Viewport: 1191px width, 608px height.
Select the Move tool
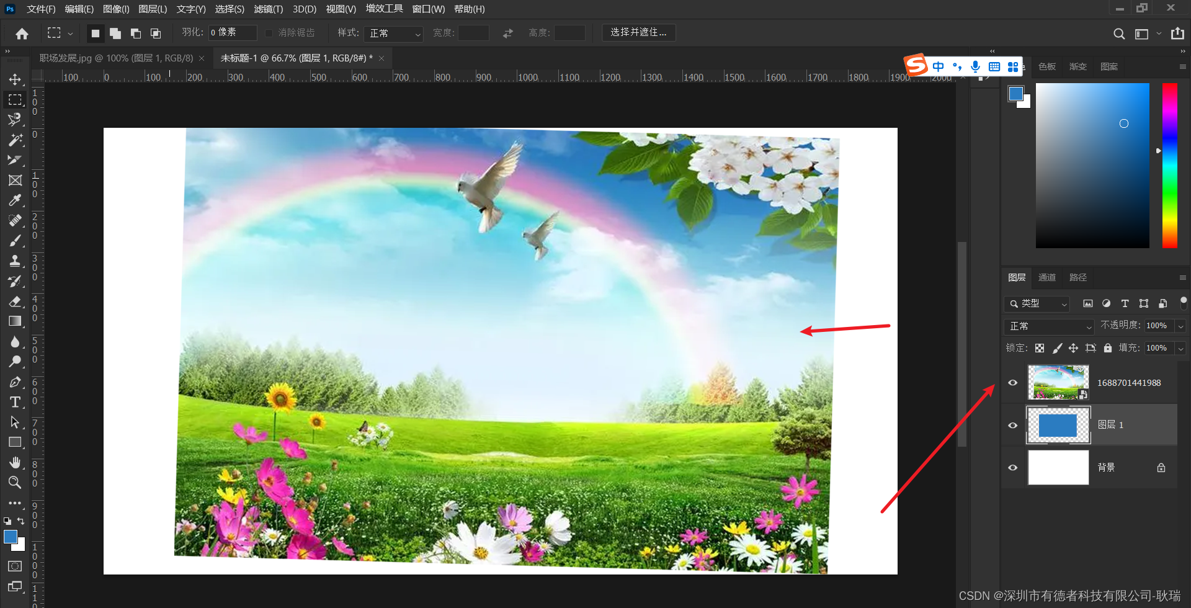point(15,79)
